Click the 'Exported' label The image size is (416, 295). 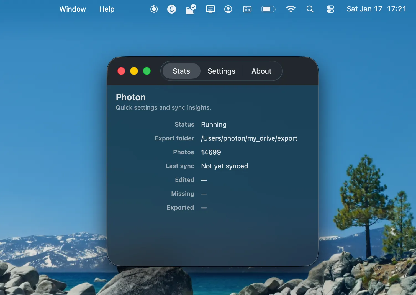click(x=180, y=207)
